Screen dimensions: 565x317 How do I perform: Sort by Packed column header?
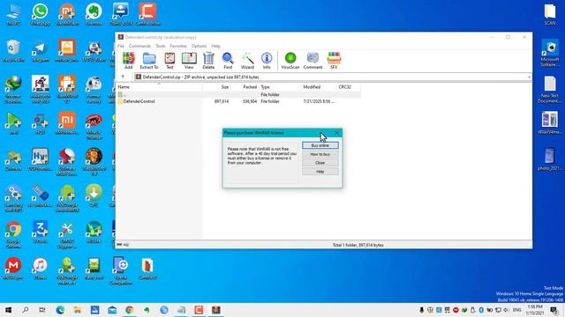245,87
